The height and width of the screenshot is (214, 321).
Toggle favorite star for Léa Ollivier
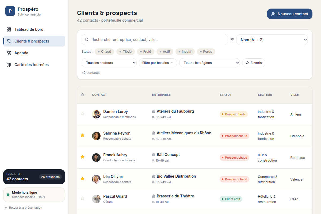82,179
